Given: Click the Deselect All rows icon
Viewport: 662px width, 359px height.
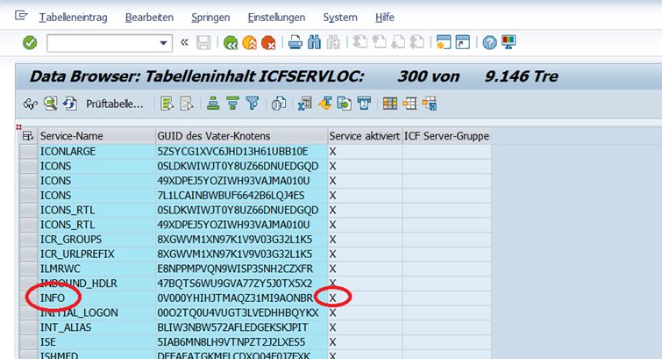Looking at the screenshot, I should coord(187,104).
